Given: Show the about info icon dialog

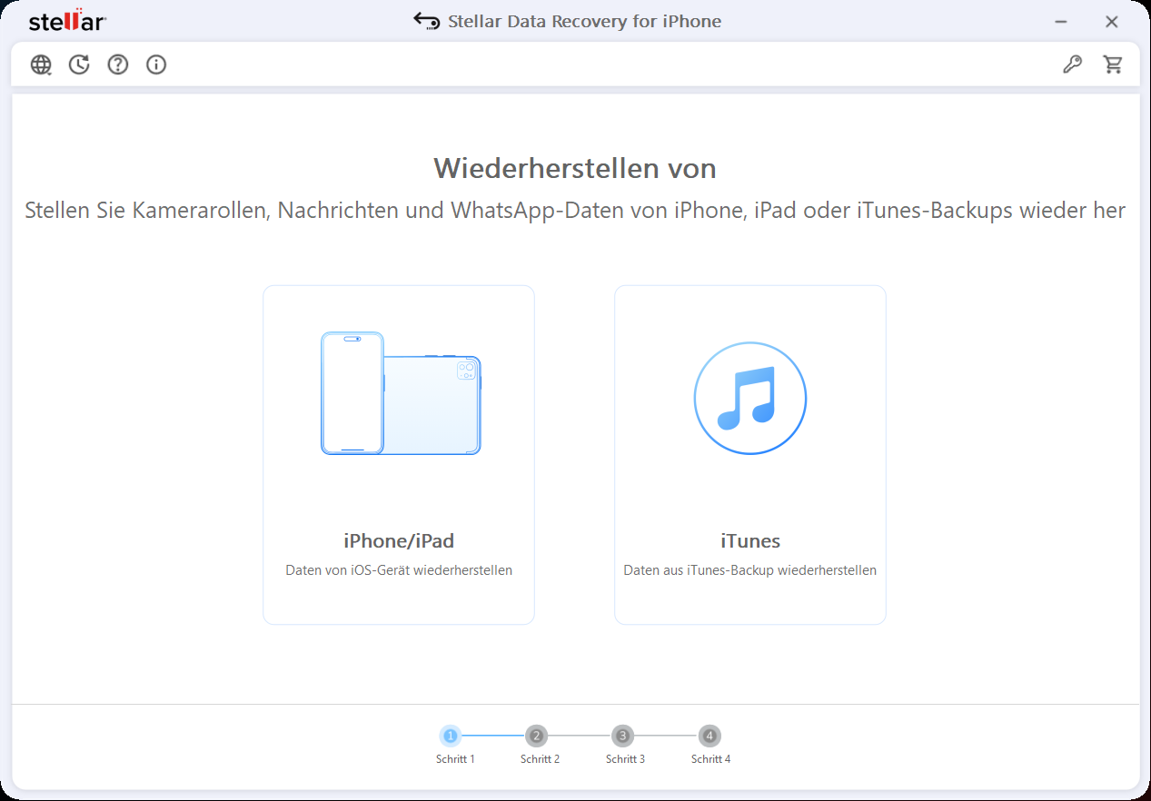Looking at the screenshot, I should coord(156,64).
